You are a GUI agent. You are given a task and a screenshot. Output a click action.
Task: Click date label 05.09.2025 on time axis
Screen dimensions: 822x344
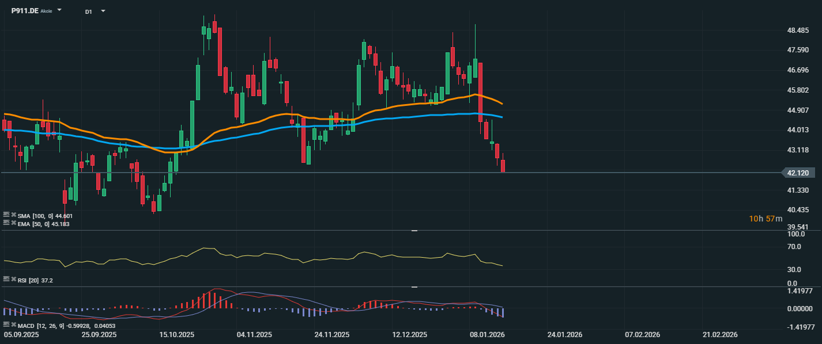coord(21,334)
